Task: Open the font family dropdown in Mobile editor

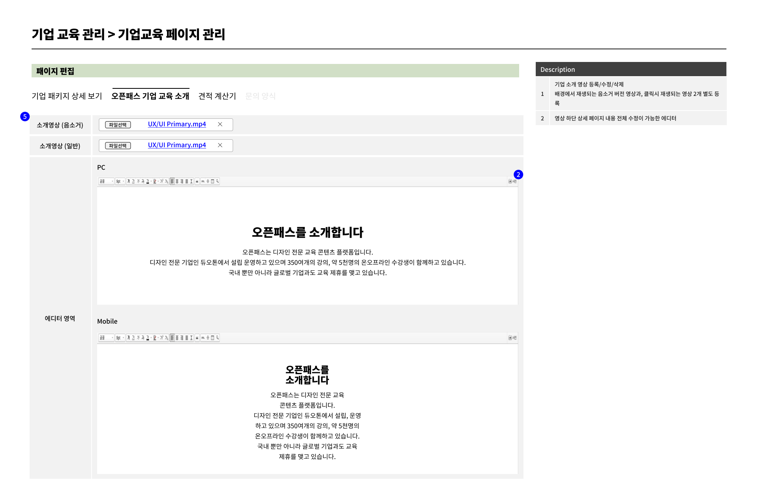Action: (106, 337)
